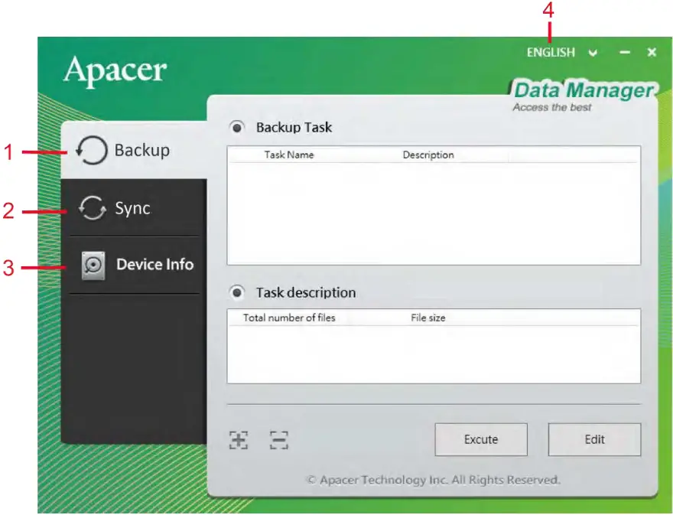Select the Task description radio button
Viewport: 673px width, 515px height.
pos(237,292)
